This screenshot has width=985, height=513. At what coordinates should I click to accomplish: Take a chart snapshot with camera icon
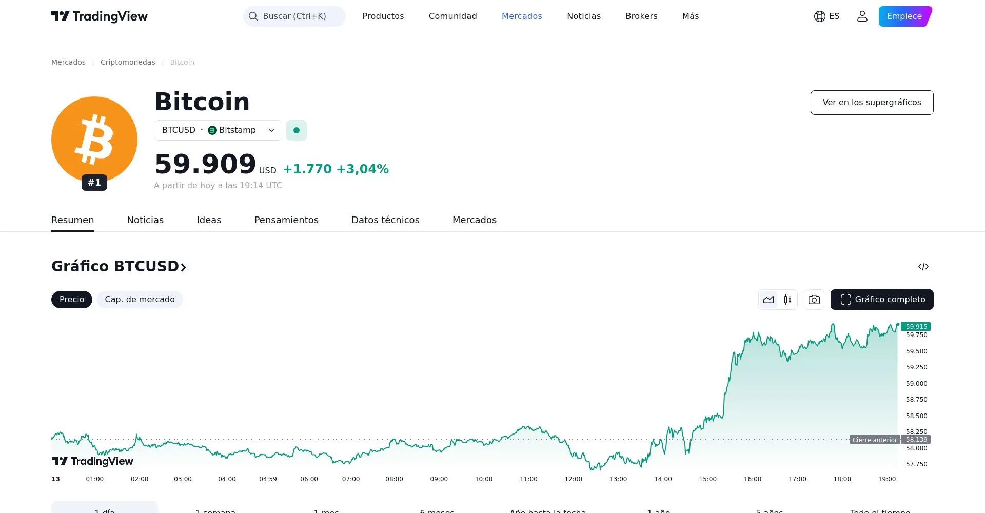click(814, 300)
